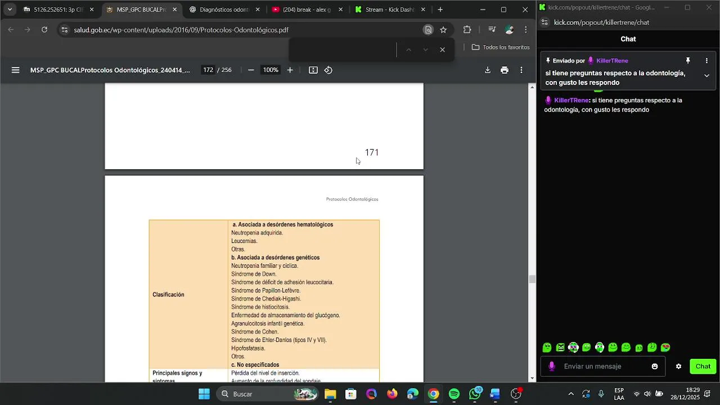Screen dimensions: 720x405
Task: Open Spotify from taskbar
Action: pyautogui.click(x=454, y=394)
